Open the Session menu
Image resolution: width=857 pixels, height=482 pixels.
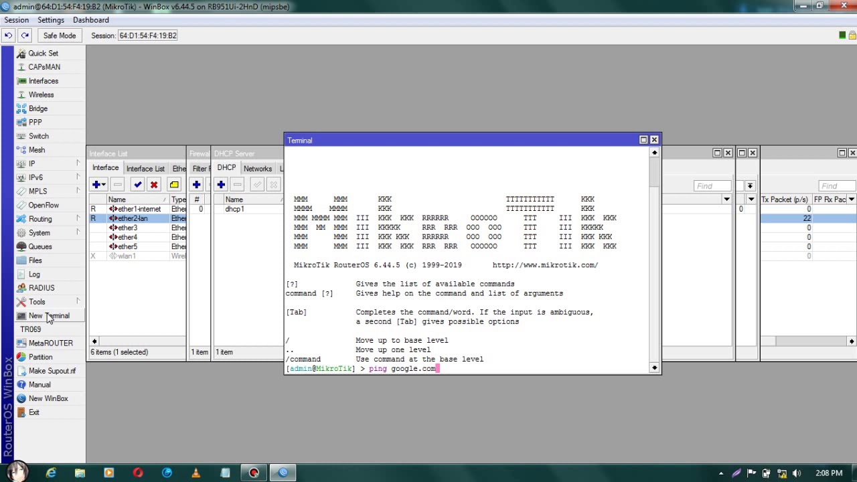(17, 20)
